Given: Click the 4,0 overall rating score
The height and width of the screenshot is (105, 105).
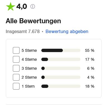Looking at the screenshot, I should click(x=22, y=6).
